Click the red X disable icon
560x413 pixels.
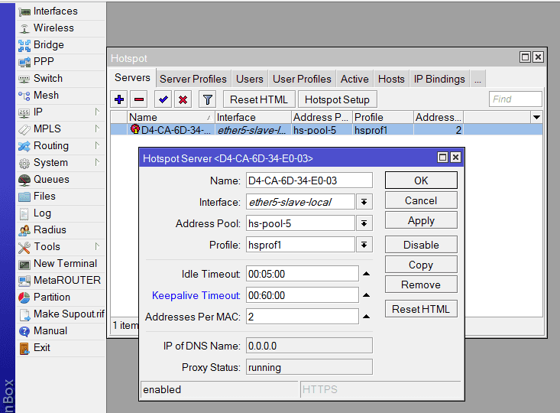[183, 99]
